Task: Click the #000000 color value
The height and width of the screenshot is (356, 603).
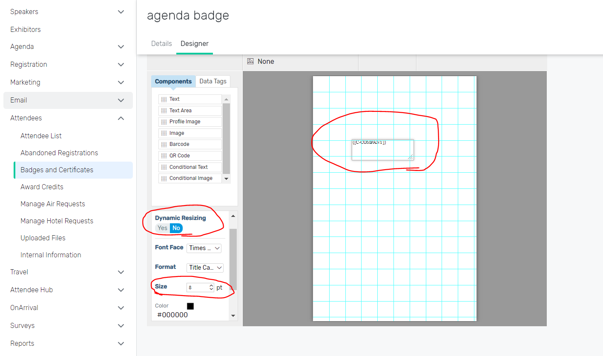Action: [x=172, y=315]
